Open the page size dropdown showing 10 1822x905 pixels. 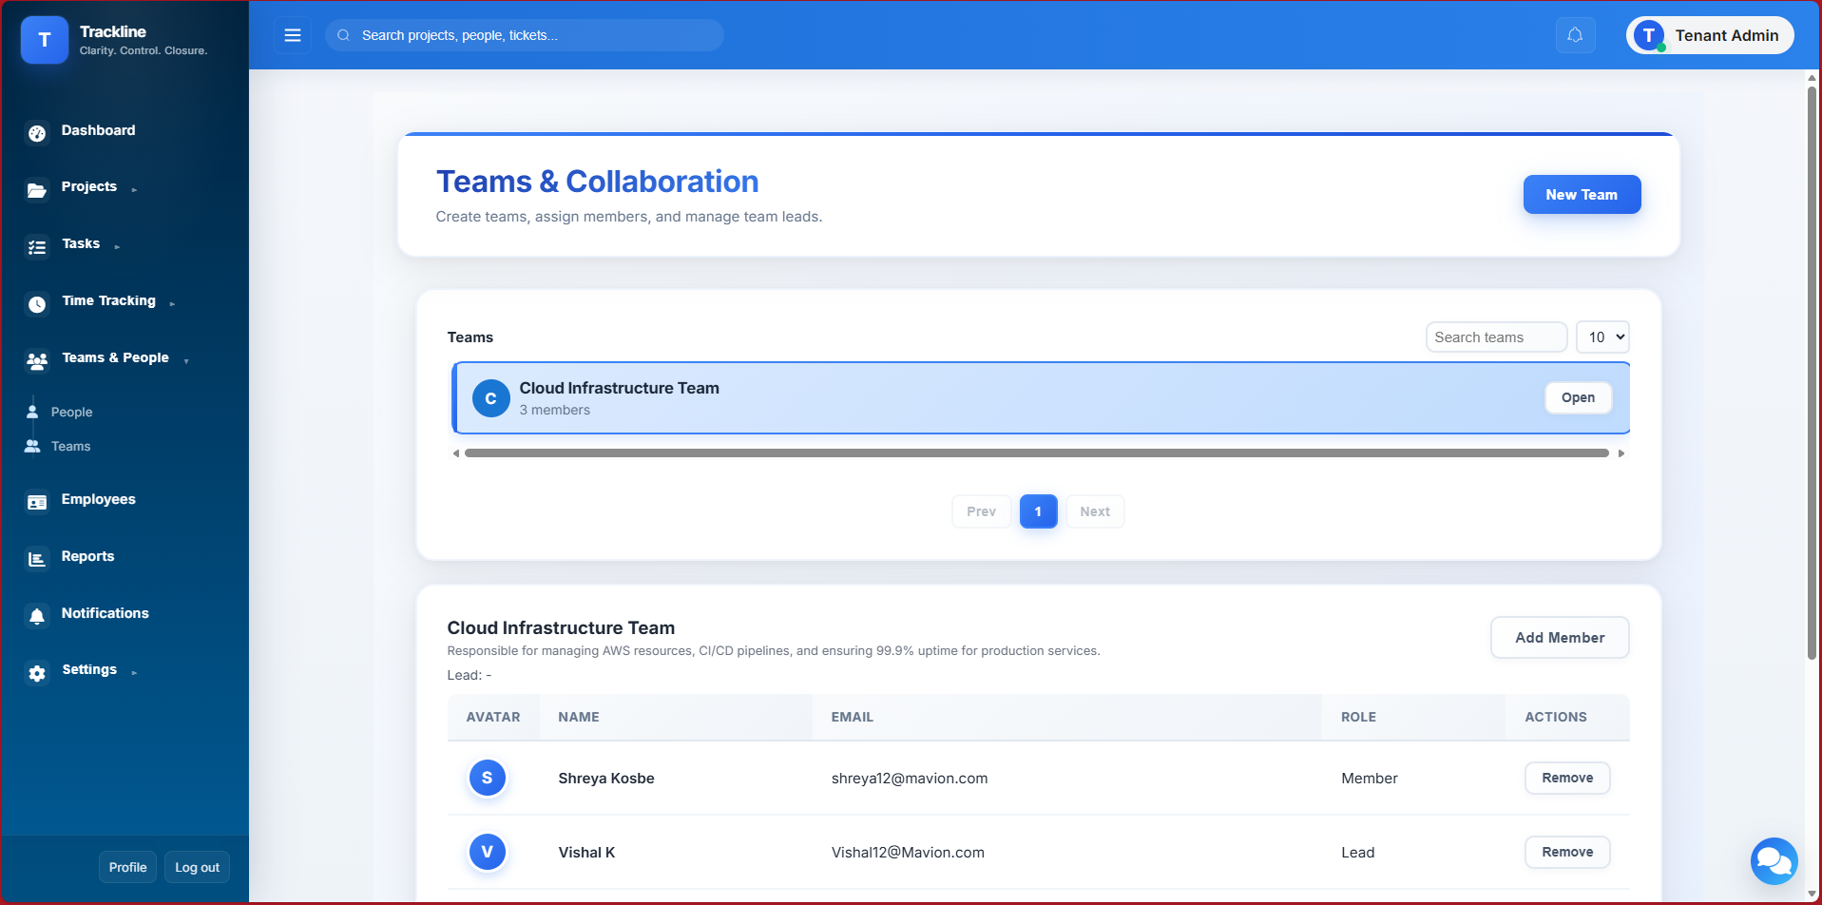click(x=1601, y=337)
